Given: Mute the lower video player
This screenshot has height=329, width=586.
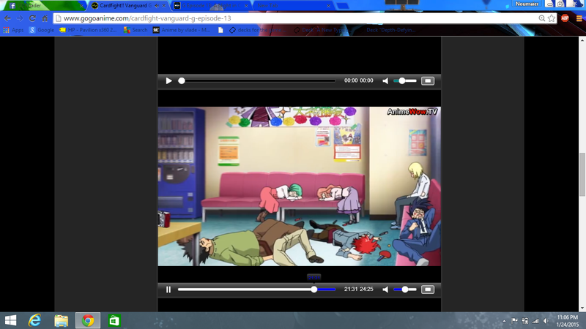Looking at the screenshot, I should (385, 290).
